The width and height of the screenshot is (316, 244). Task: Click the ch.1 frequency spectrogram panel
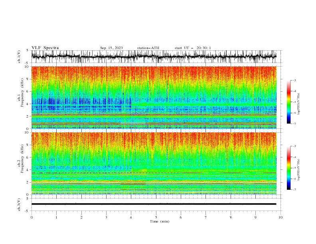click(154, 97)
